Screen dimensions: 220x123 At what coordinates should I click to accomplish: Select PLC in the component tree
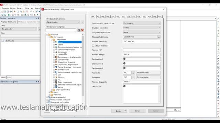click(59, 80)
